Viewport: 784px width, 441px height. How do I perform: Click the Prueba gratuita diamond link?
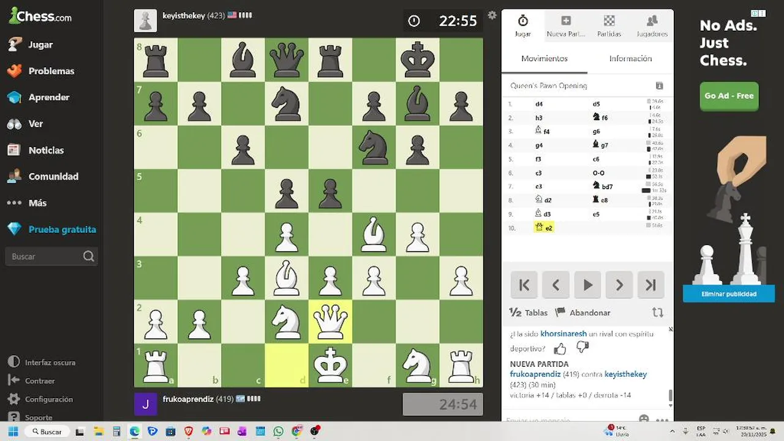click(x=51, y=230)
